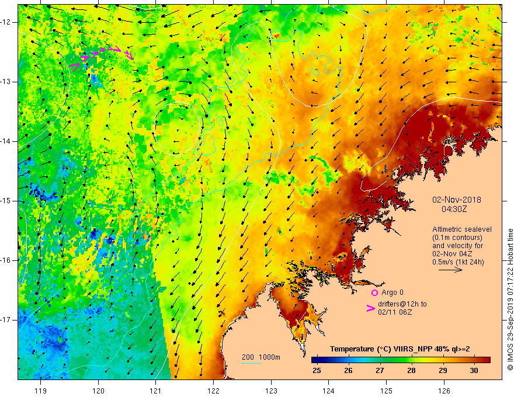Click the latitude label -15

[x=6, y=201]
